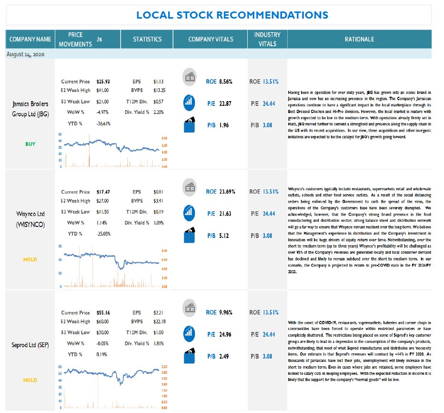Image resolution: width=444 pixels, height=413 pixels.
Task: Click Wisynco company ROE 23.69%
Action: (227, 192)
